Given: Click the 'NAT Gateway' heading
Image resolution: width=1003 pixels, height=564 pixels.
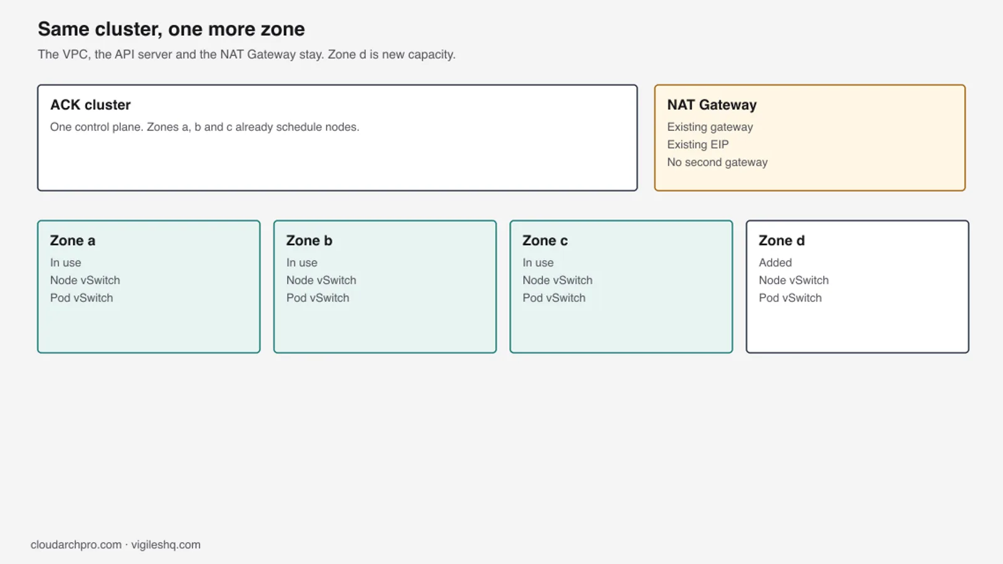Looking at the screenshot, I should click(x=712, y=105).
